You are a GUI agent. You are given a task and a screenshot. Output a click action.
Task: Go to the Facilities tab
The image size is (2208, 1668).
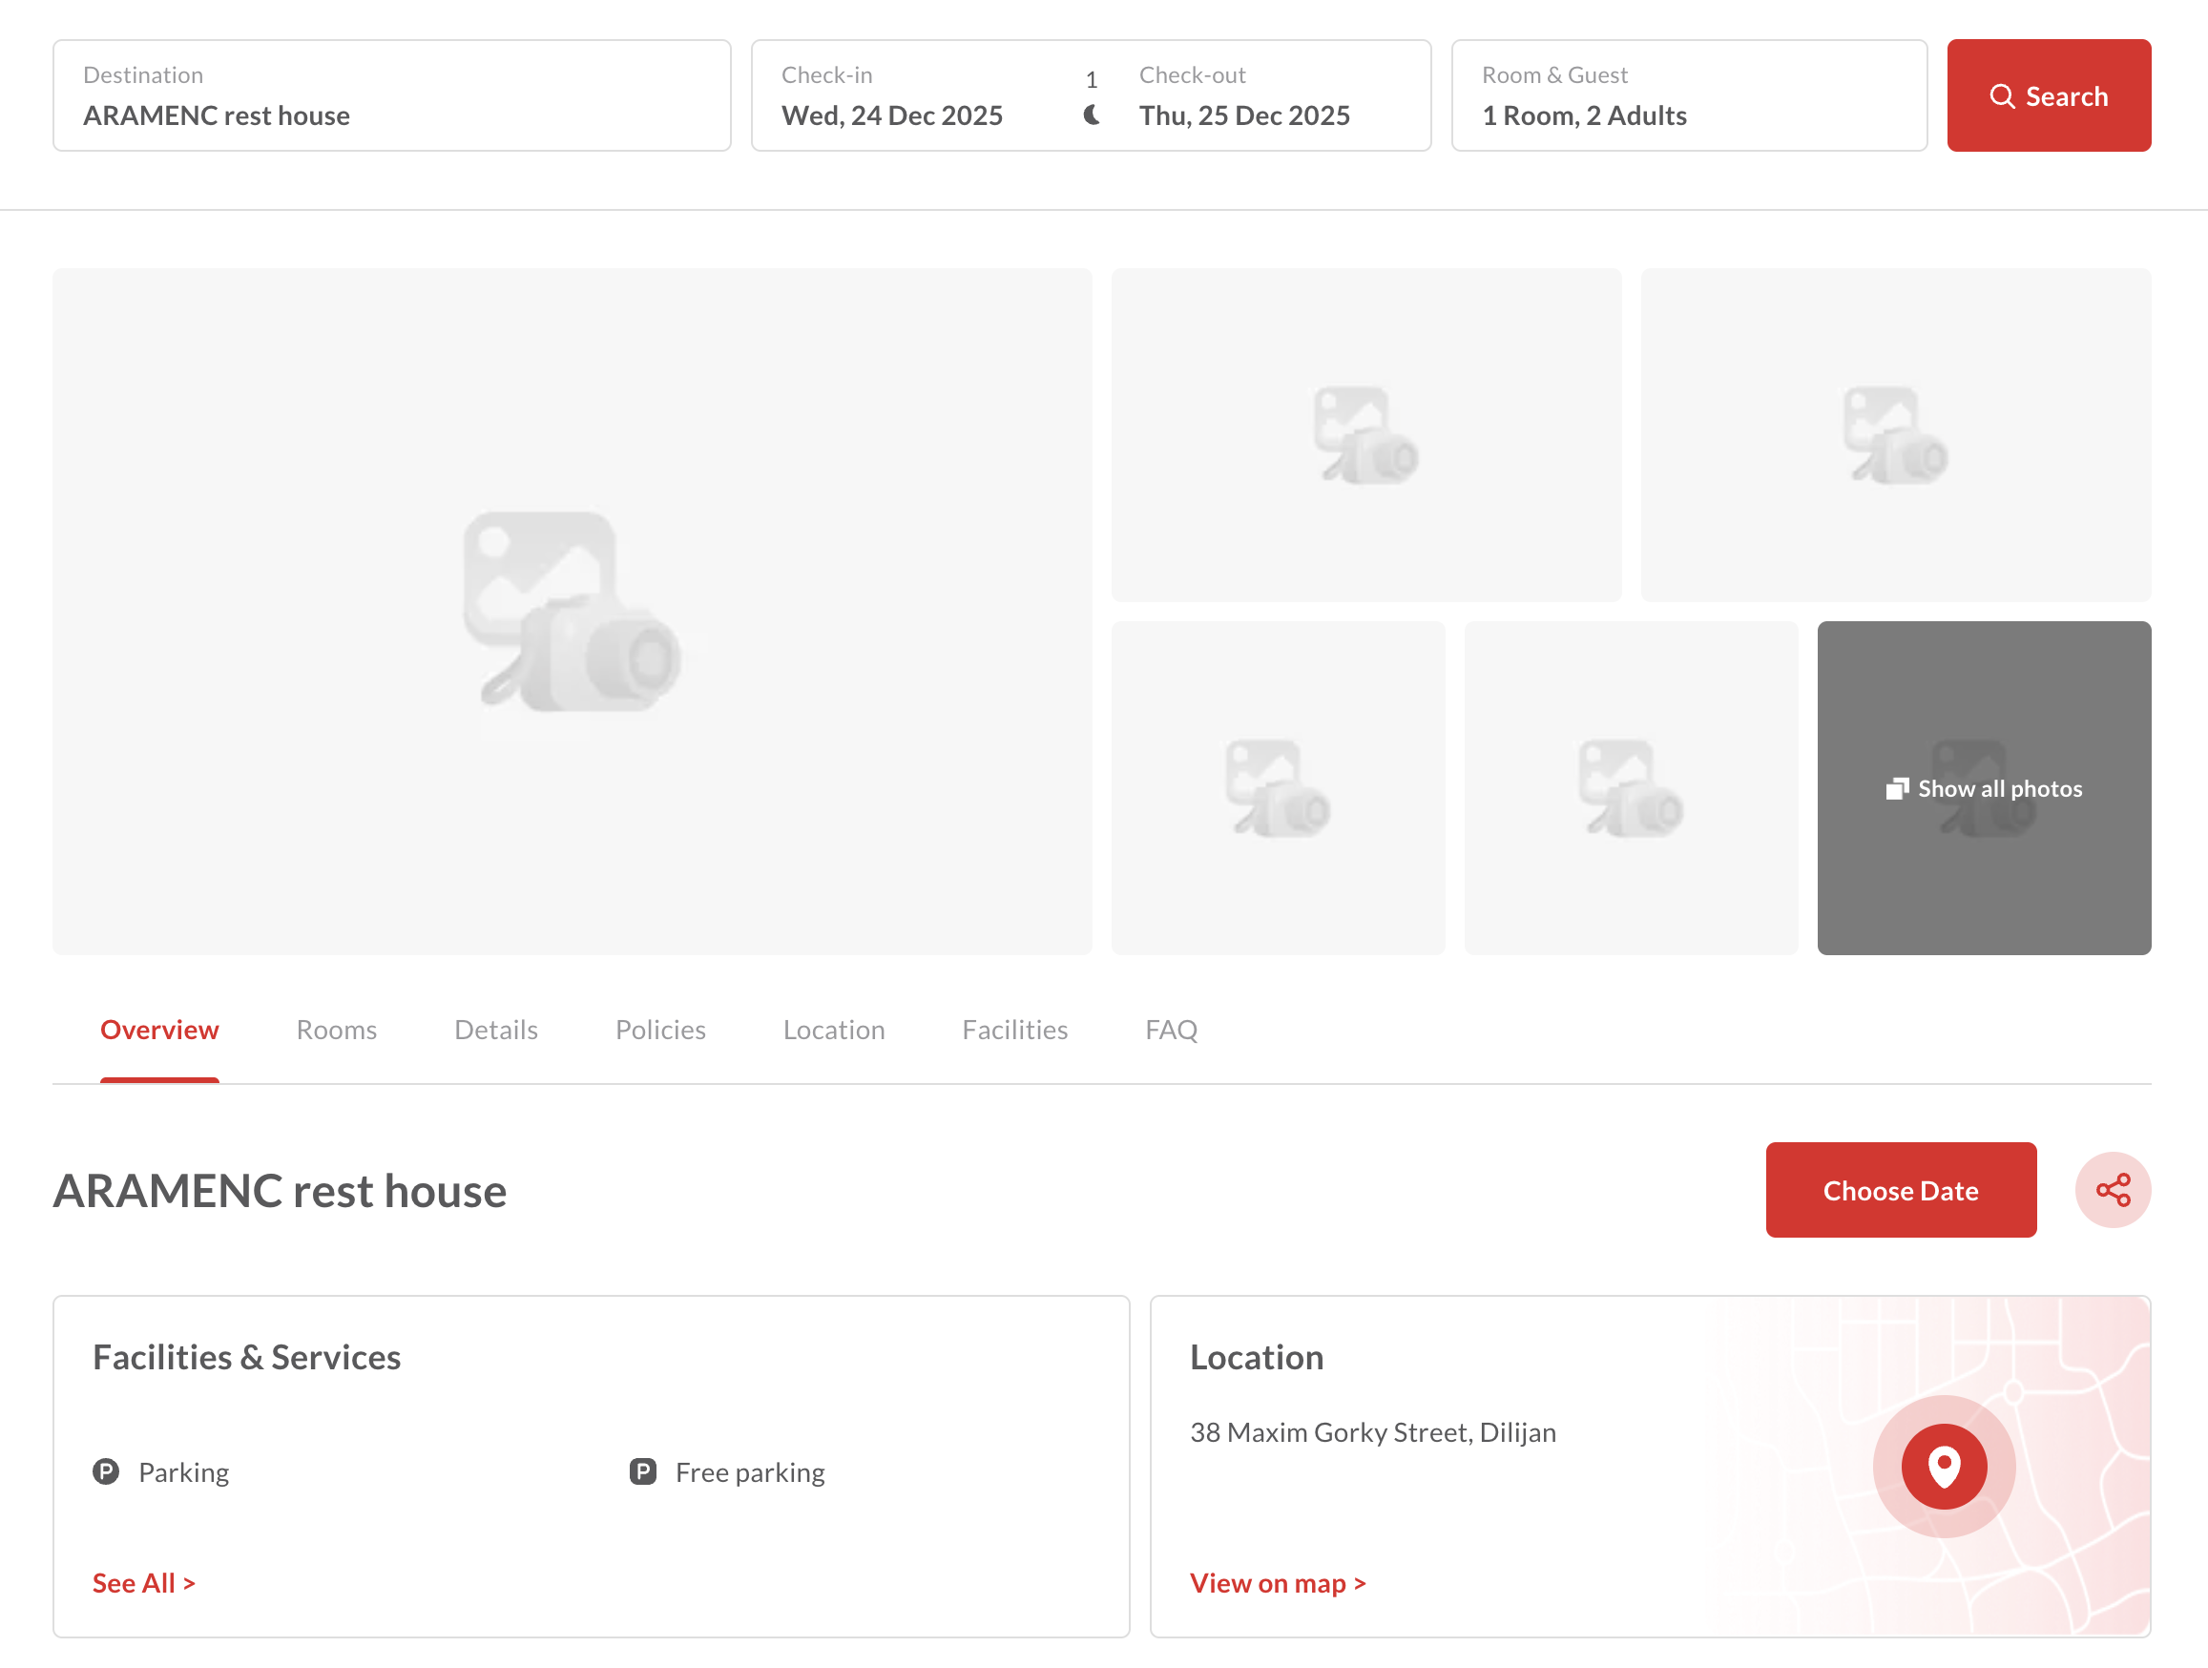click(x=1014, y=1030)
